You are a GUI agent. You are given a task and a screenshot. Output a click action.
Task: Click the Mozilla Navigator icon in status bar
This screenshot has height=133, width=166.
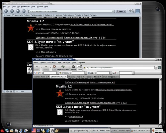click(4, 91)
